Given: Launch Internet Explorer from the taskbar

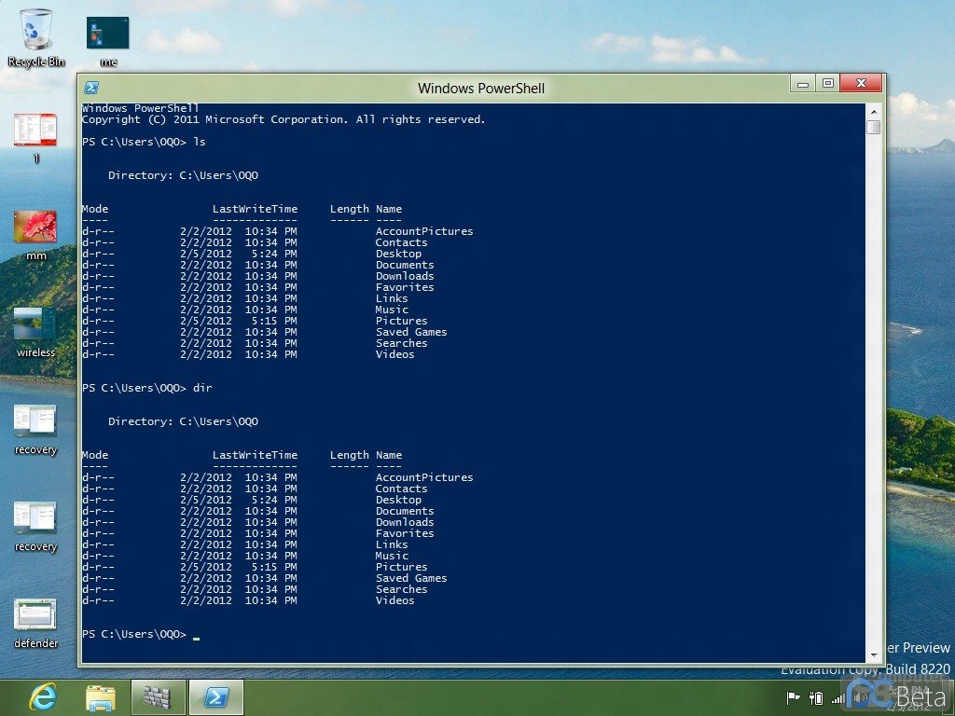Looking at the screenshot, I should pyautogui.click(x=42, y=696).
